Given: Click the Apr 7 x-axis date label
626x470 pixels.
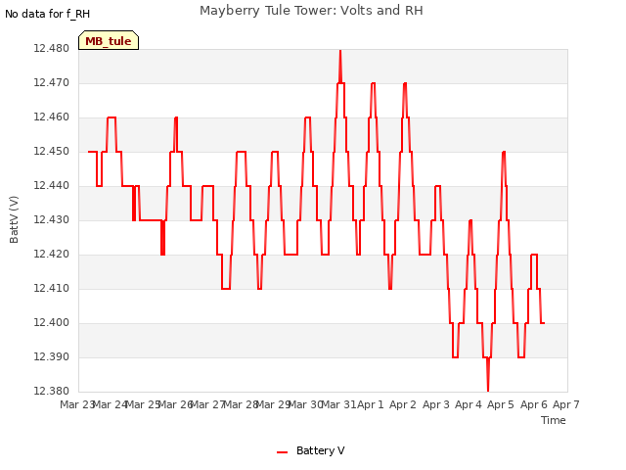Looking at the screenshot, I should coord(565,404).
